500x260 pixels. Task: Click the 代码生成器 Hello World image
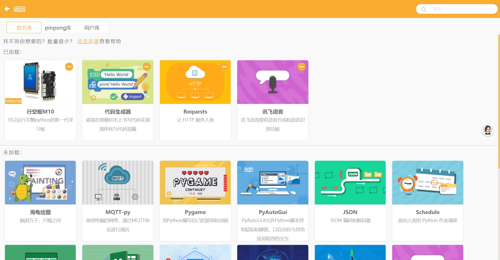(118, 82)
